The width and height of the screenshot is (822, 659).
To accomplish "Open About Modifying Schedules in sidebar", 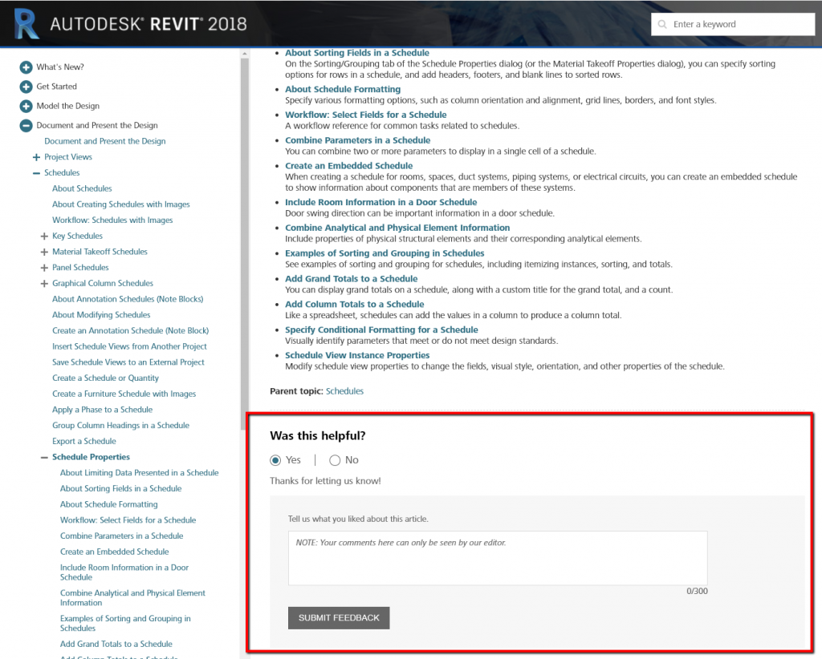I will [101, 315].
